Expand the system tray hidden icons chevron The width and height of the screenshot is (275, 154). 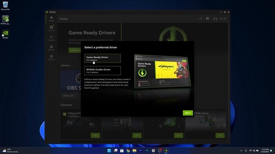(x=241, y=151)
